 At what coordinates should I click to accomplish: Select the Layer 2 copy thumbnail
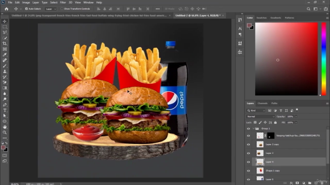pyautogui.click(x=260, y=144)
